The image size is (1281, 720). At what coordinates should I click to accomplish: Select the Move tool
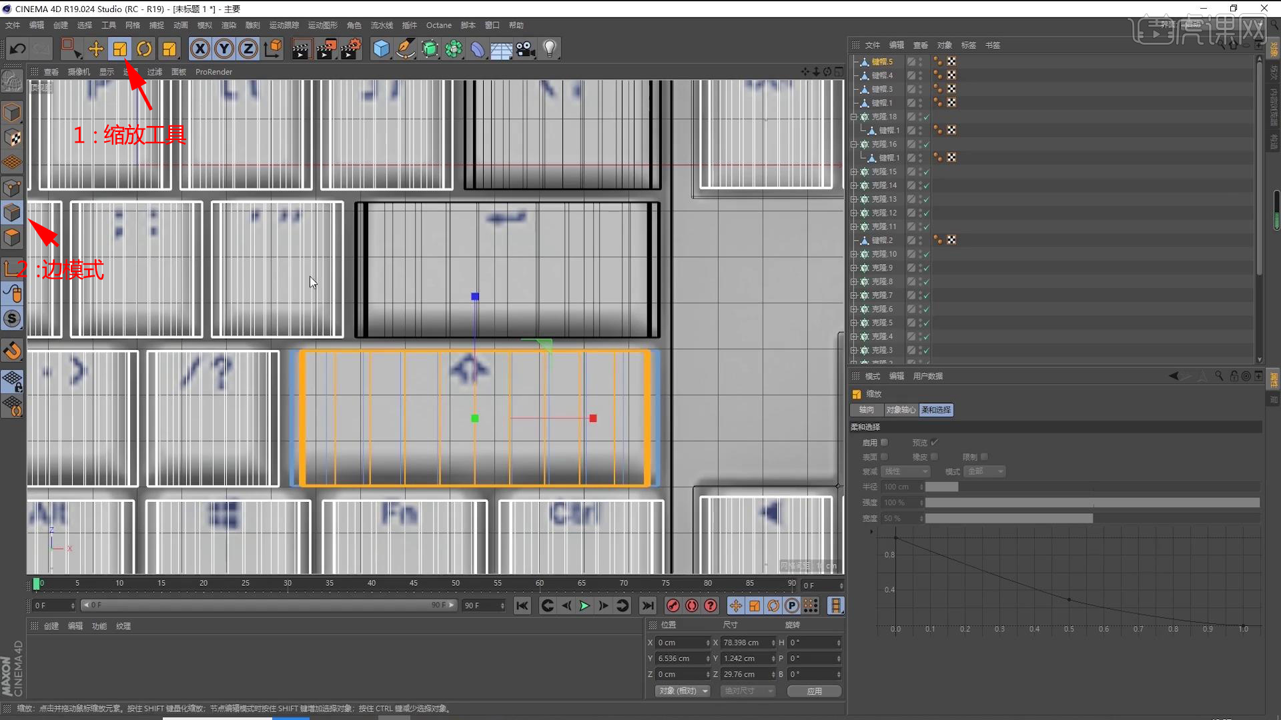coord(95,49)
